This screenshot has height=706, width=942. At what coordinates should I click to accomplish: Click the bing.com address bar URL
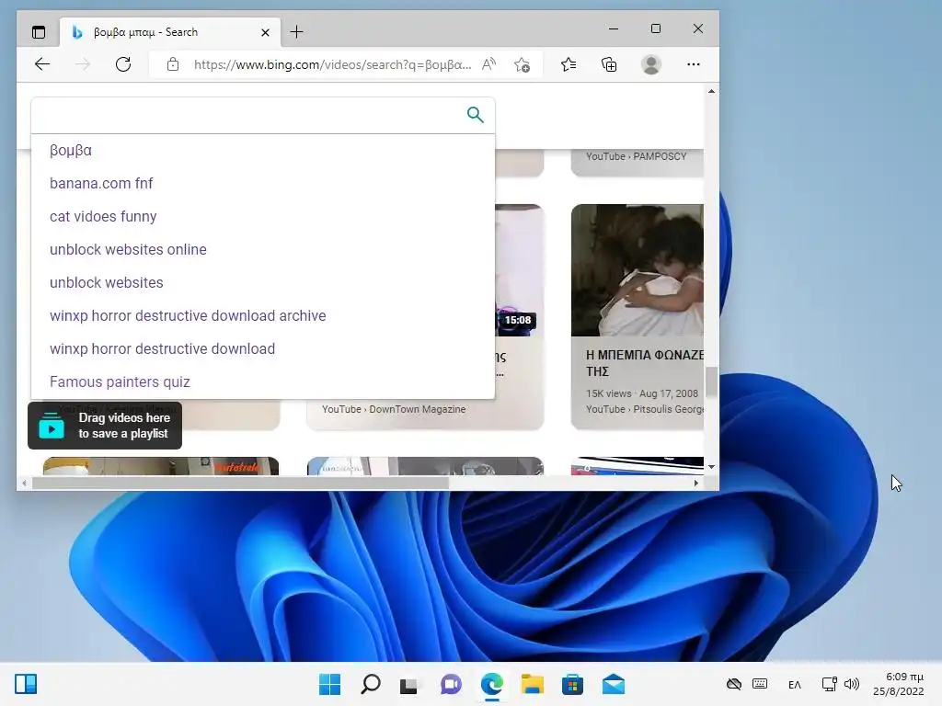click(332, 64)
